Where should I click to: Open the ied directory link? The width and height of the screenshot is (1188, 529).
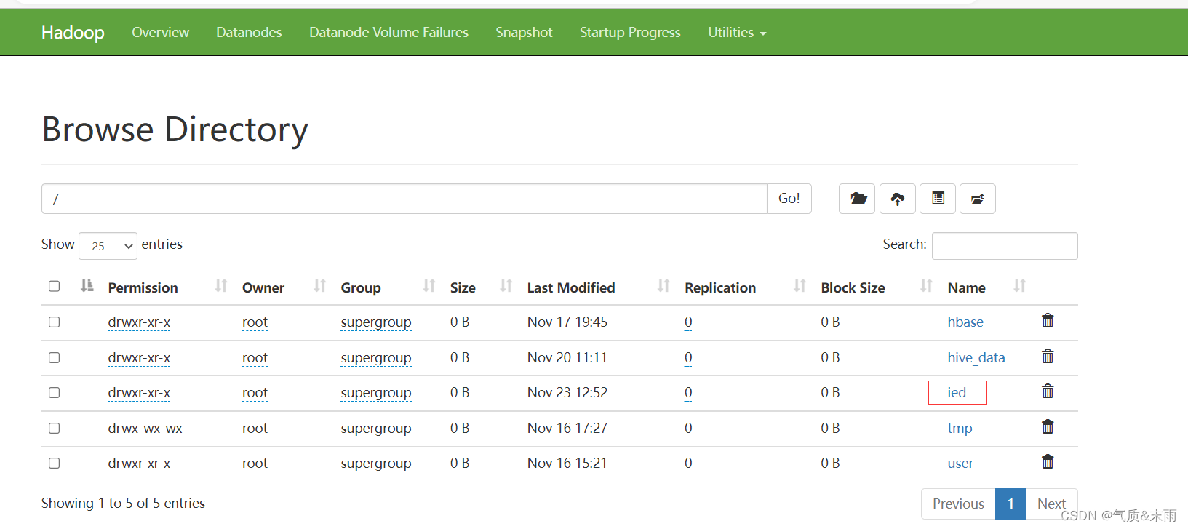(957, 392)
